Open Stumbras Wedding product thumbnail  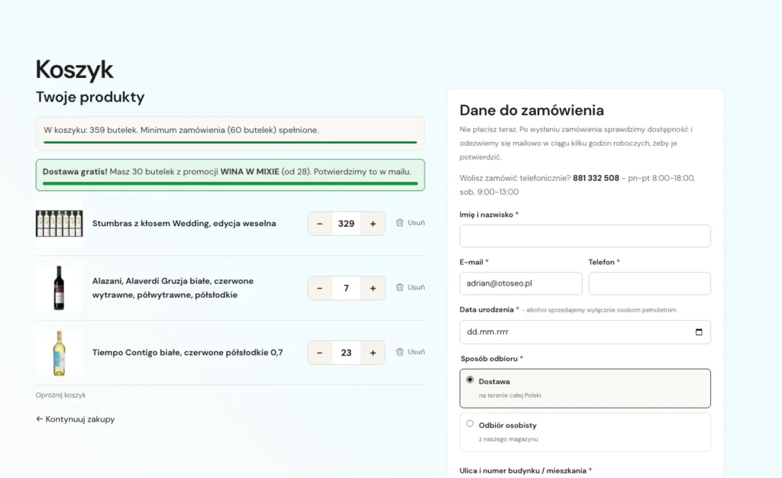click(60, 224)
